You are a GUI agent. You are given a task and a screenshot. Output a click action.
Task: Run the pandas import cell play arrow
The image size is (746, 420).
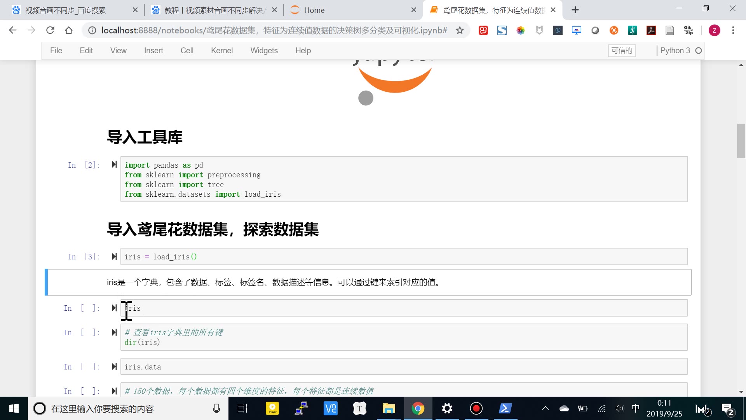114,164
